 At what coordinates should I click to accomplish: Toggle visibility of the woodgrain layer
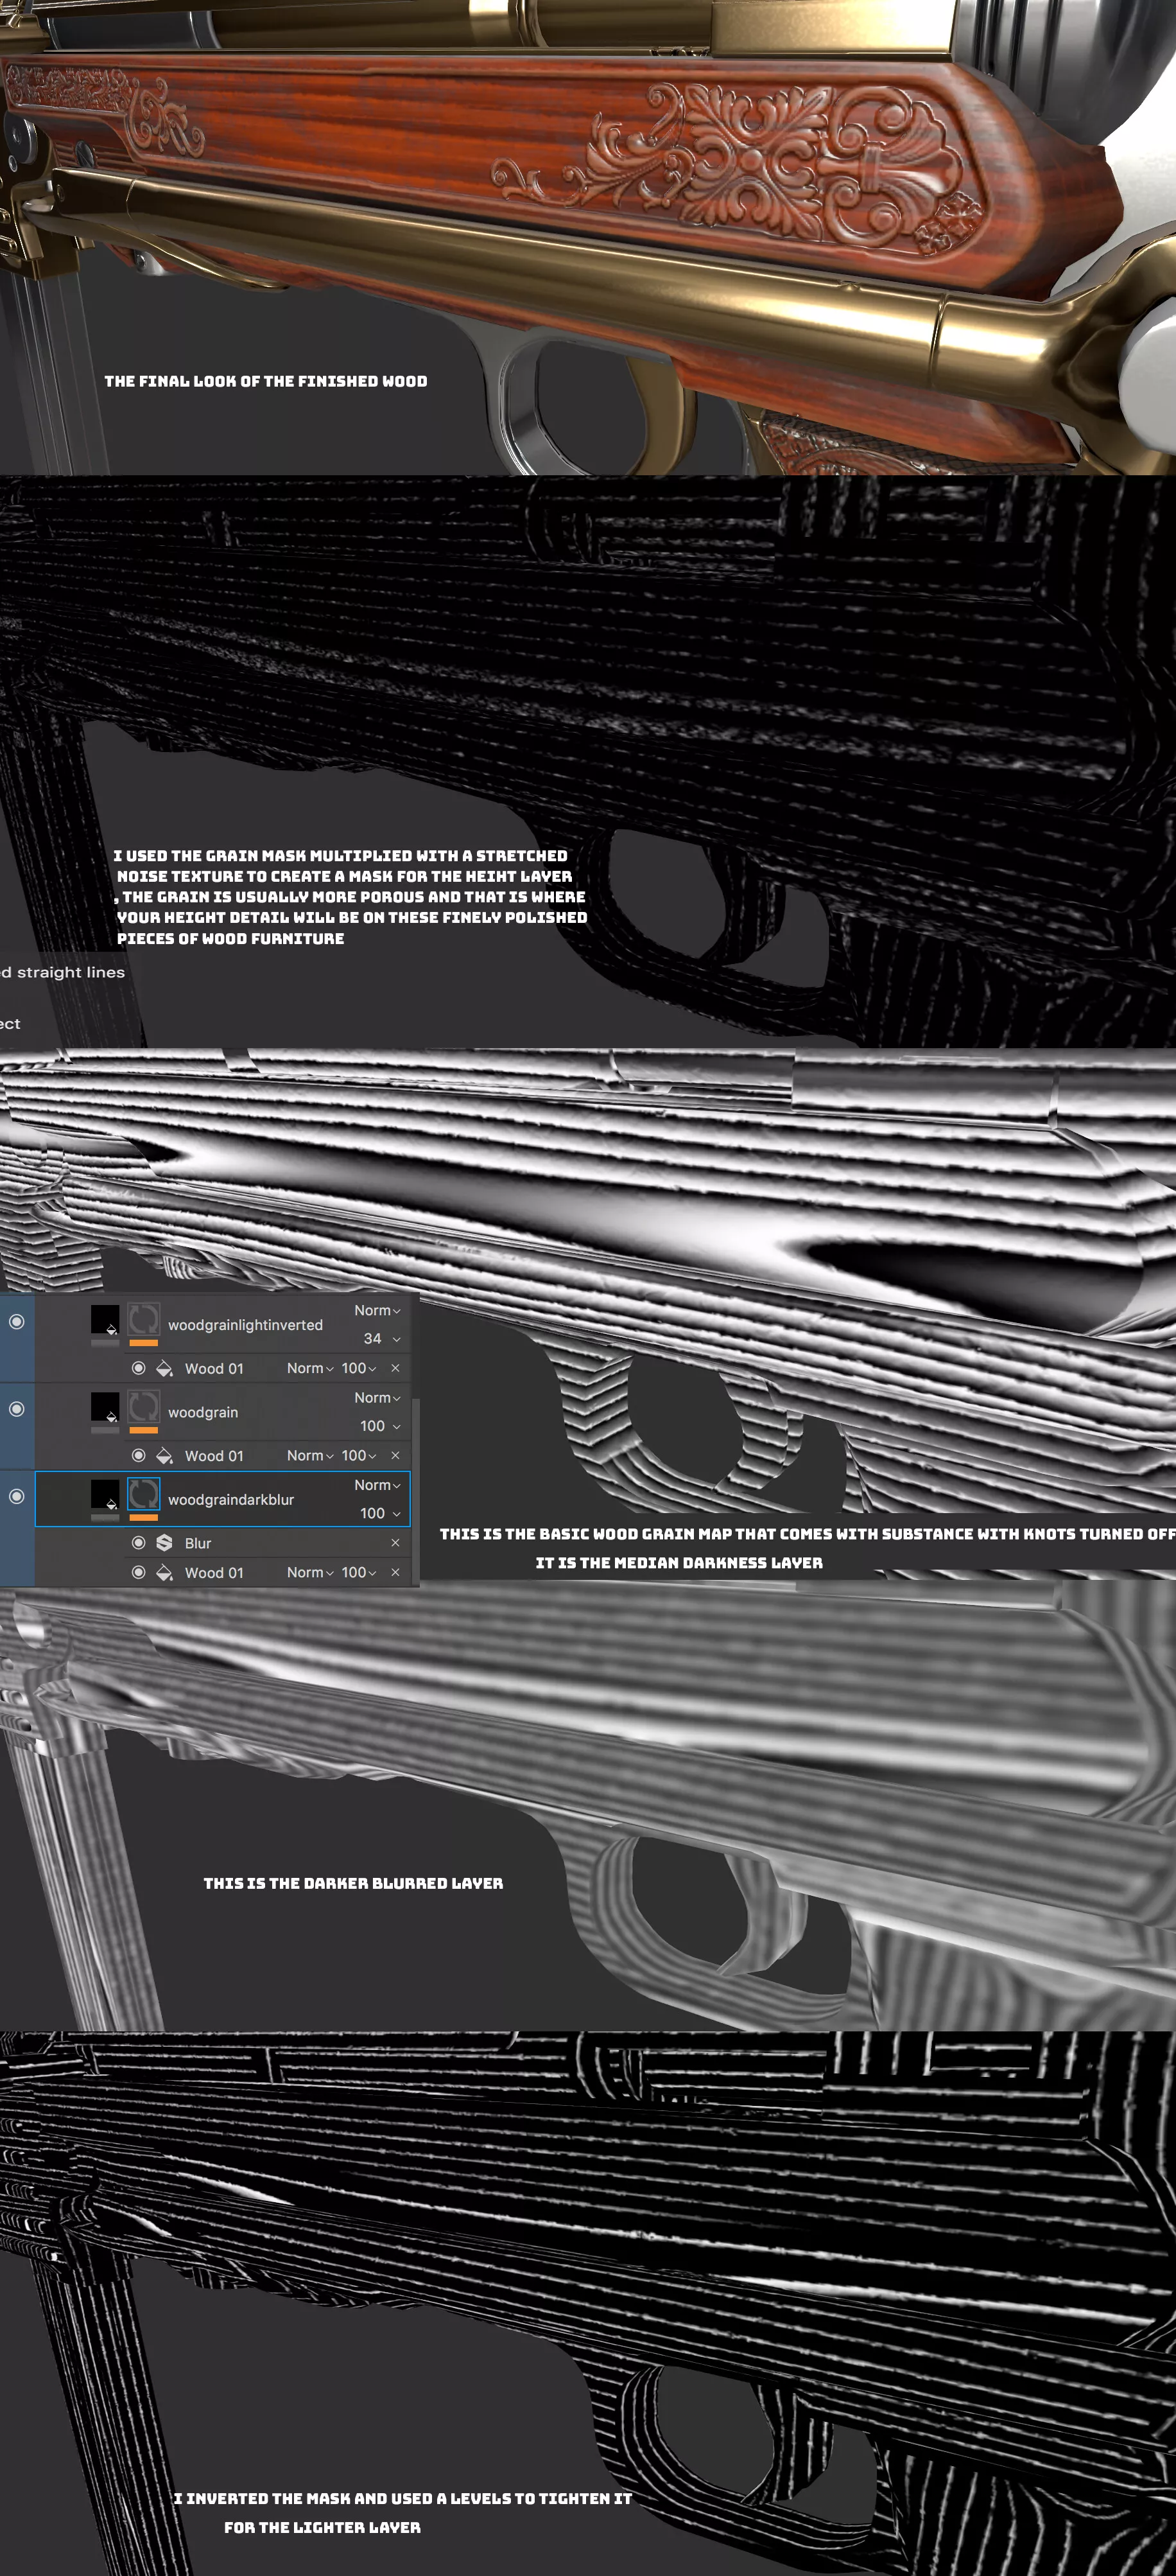click(x=17, y=1409)
